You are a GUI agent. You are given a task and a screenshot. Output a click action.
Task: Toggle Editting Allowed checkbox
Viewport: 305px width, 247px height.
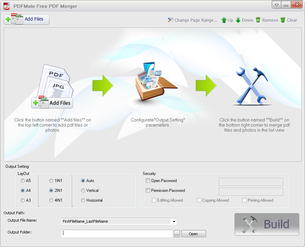coord(154,200)
